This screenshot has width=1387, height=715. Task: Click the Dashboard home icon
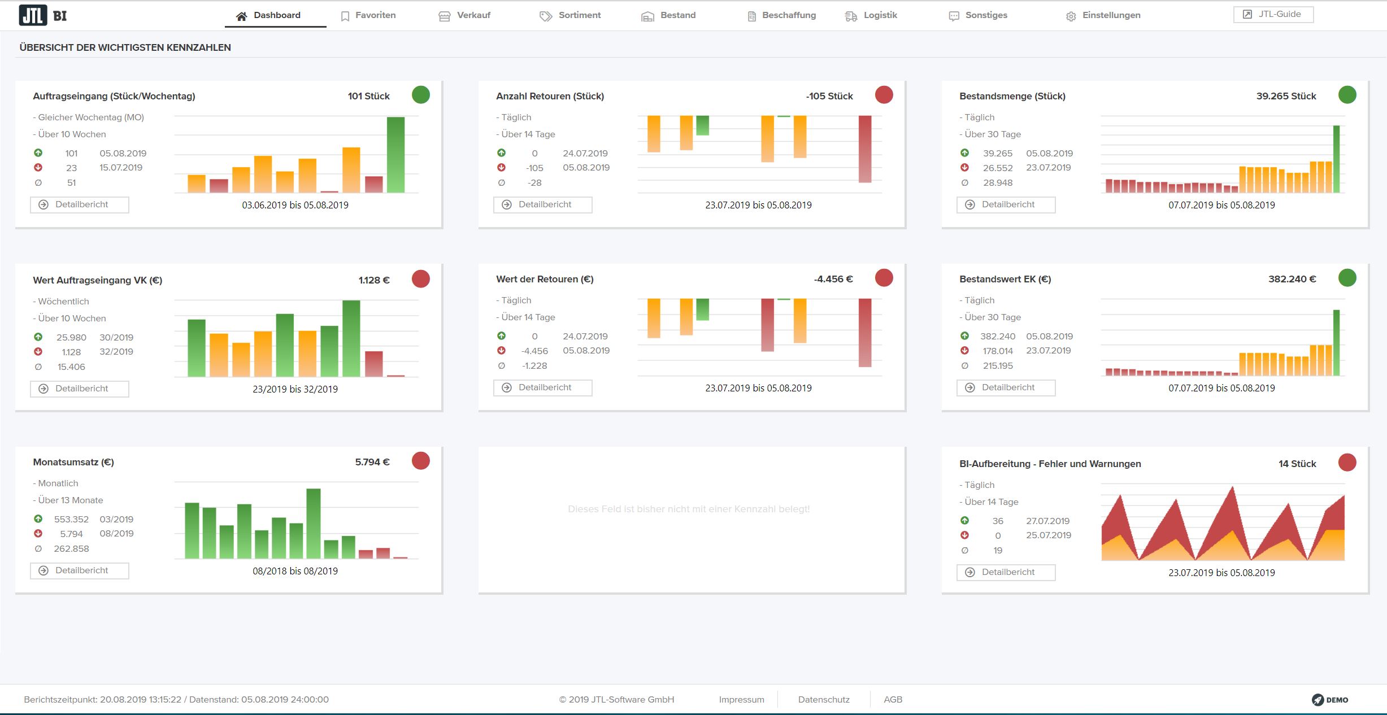point(242,16)
